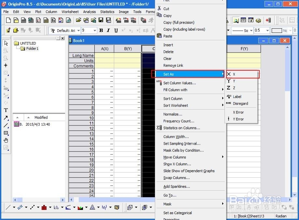Image resolution: width=299 pixels, height=220 pixels.
Task: Click the Scatter plot icon
Action: click(20, 207)
